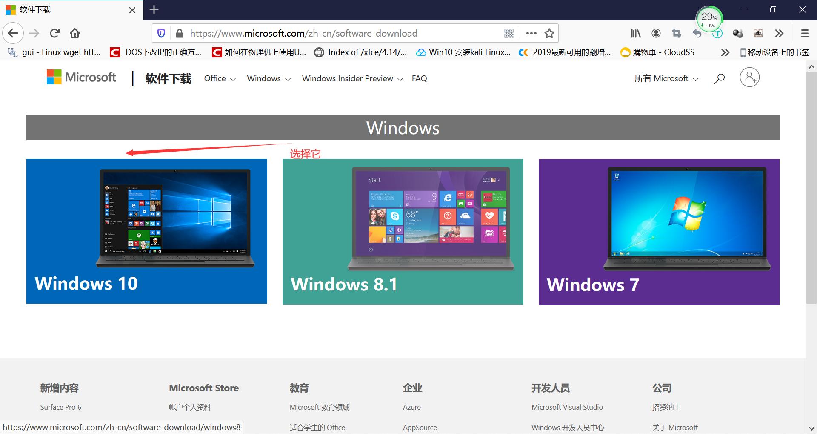Viewport: 817px width, 434px height.
Task: Click the 29% download progress circle
Action: [708, 18]
